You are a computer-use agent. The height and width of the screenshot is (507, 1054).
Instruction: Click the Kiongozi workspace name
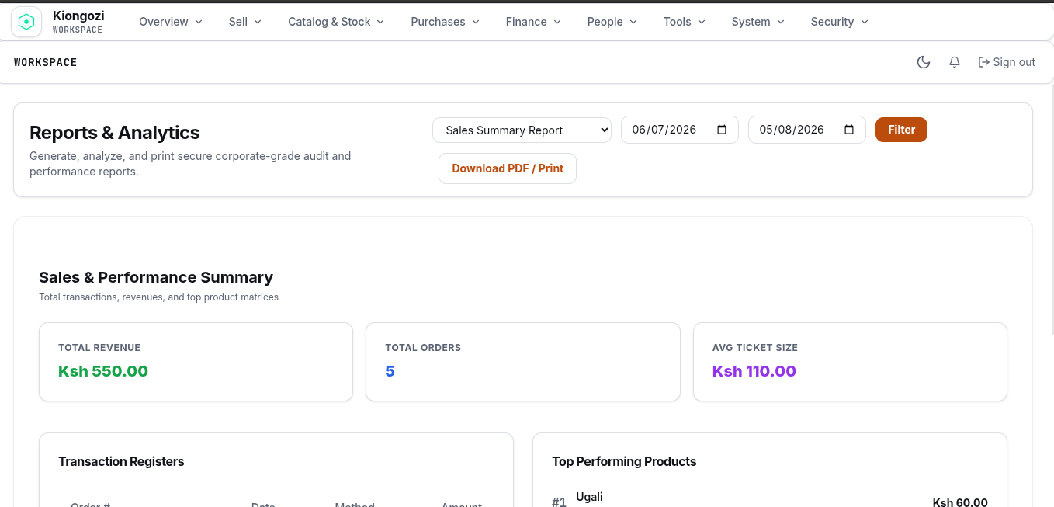point(78,16)
